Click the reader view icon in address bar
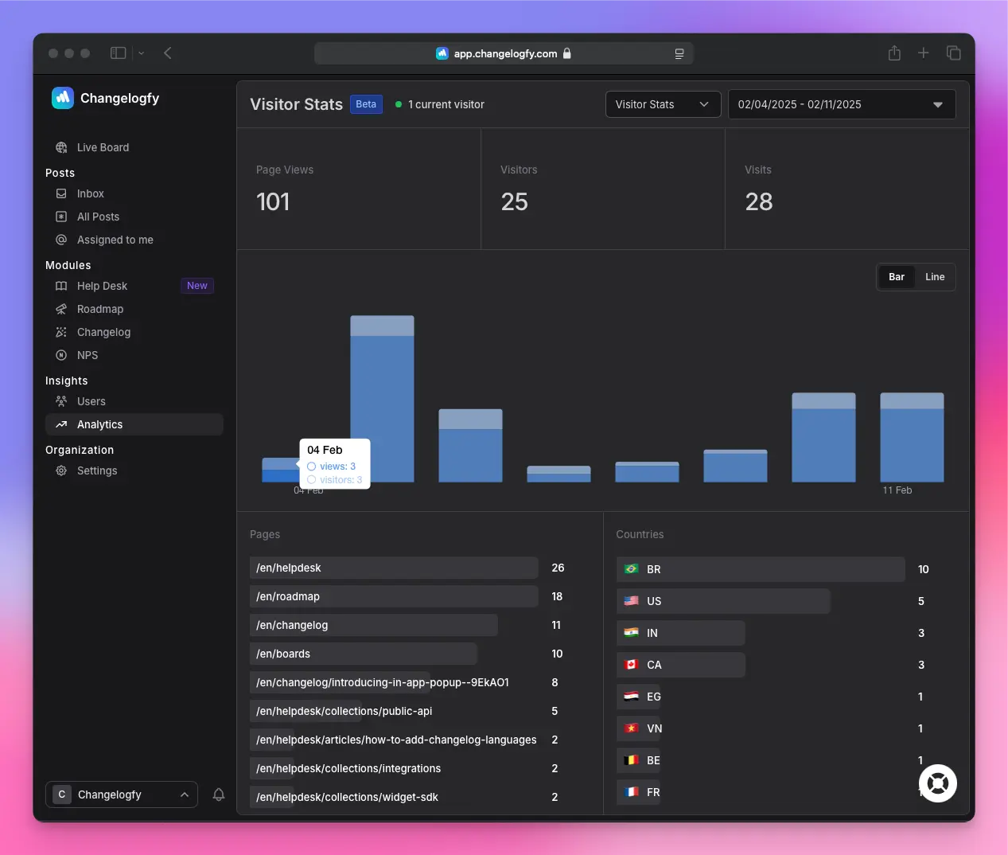Image resolution: width=1008 pixels, height=855 pixels. [x=679, y=53]
